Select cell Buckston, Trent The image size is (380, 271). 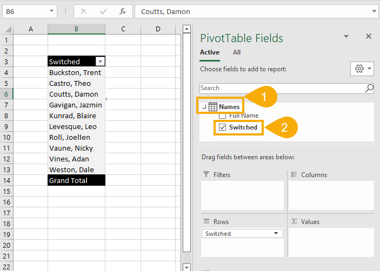pos(76,72)
